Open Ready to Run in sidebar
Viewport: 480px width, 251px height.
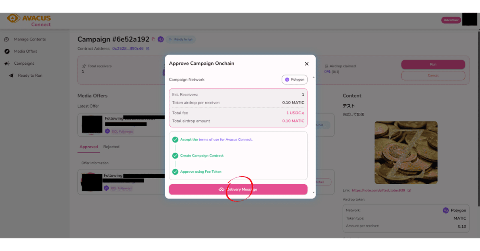click(30, 75)
